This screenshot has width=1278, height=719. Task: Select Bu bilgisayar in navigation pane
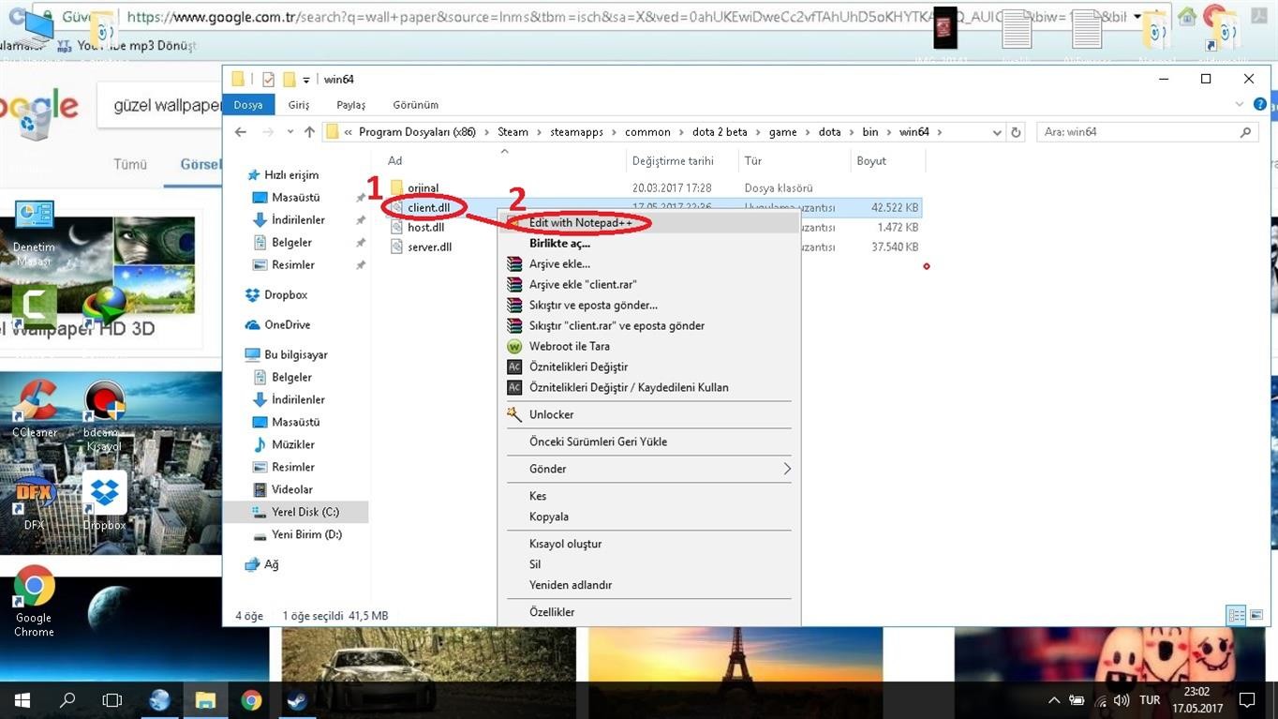tap(295, 354)
